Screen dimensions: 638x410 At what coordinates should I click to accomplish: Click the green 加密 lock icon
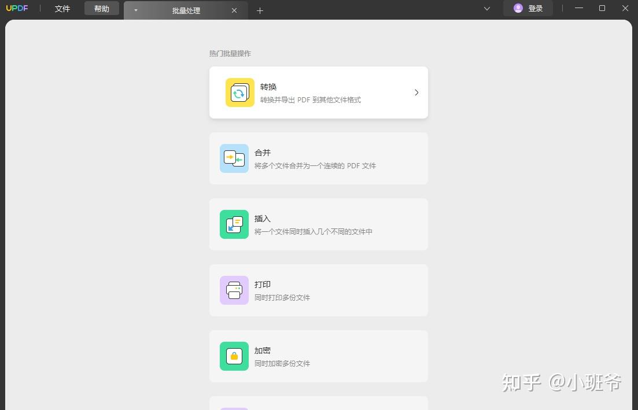pyautogui.click(x=234, y=356)
